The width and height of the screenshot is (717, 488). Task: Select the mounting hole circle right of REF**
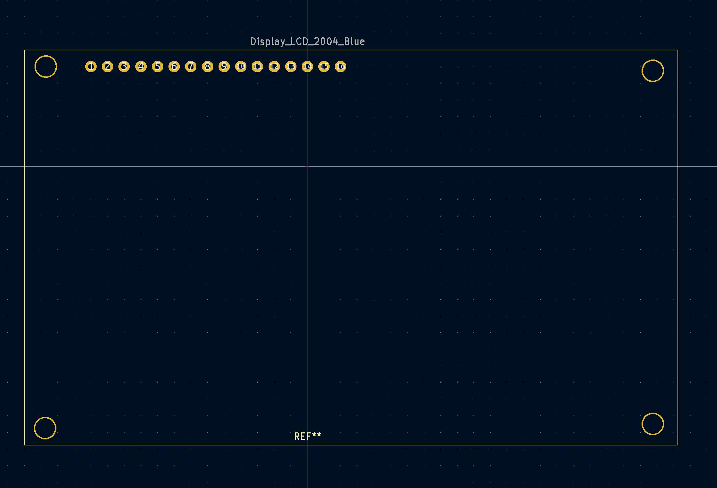tap(653, 424)
